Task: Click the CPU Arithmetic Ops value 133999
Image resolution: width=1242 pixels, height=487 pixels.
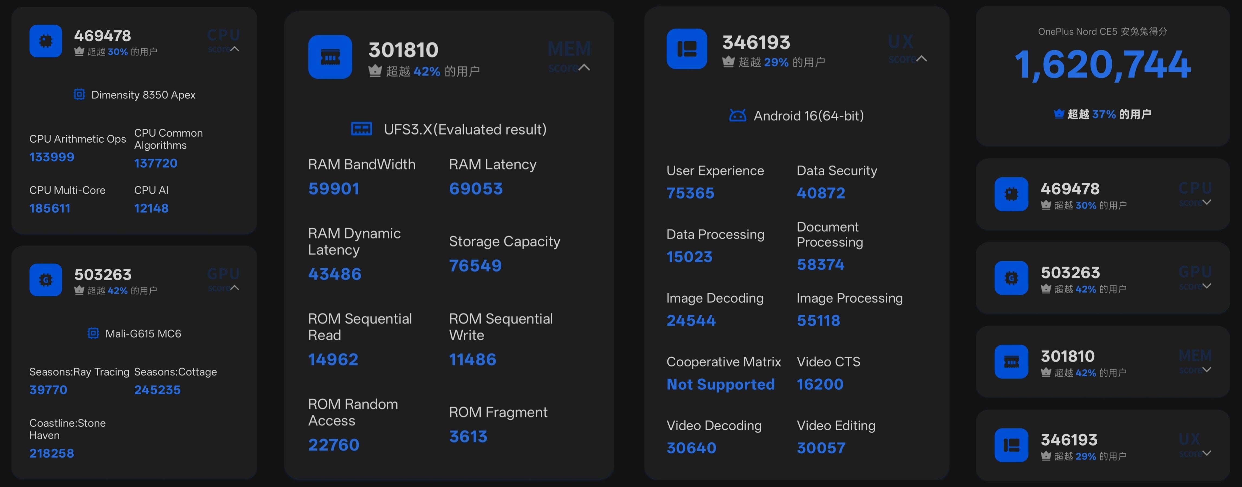Action: click(x=51, y=157)
